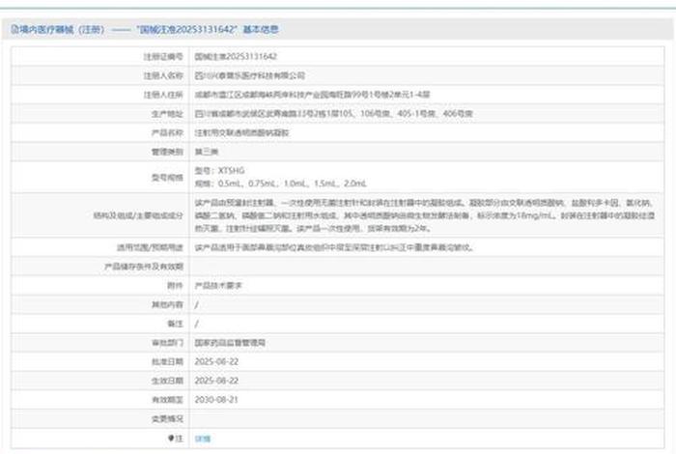
Task: Click the 注册证编号 row label
Action: [x=163, y=56]
